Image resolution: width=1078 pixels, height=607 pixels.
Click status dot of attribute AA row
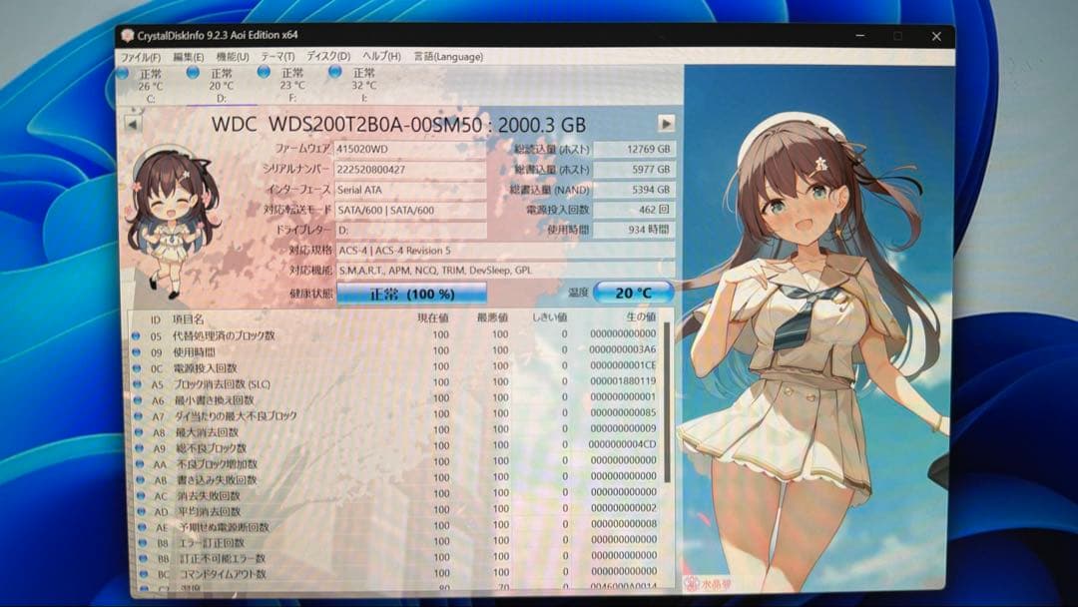click(141, 463)
